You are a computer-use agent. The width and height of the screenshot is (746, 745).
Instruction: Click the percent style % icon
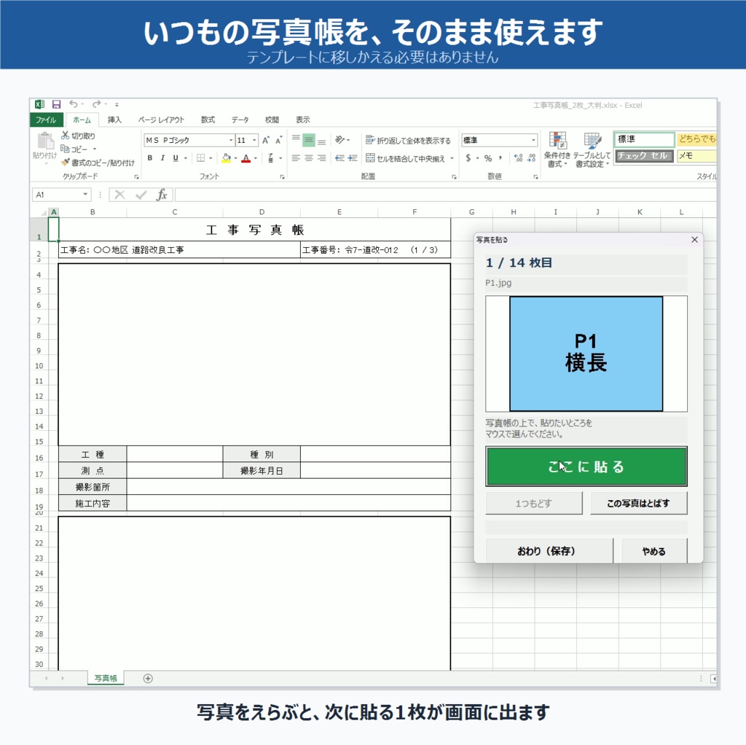pyautogui.click(x=487, y=158)
